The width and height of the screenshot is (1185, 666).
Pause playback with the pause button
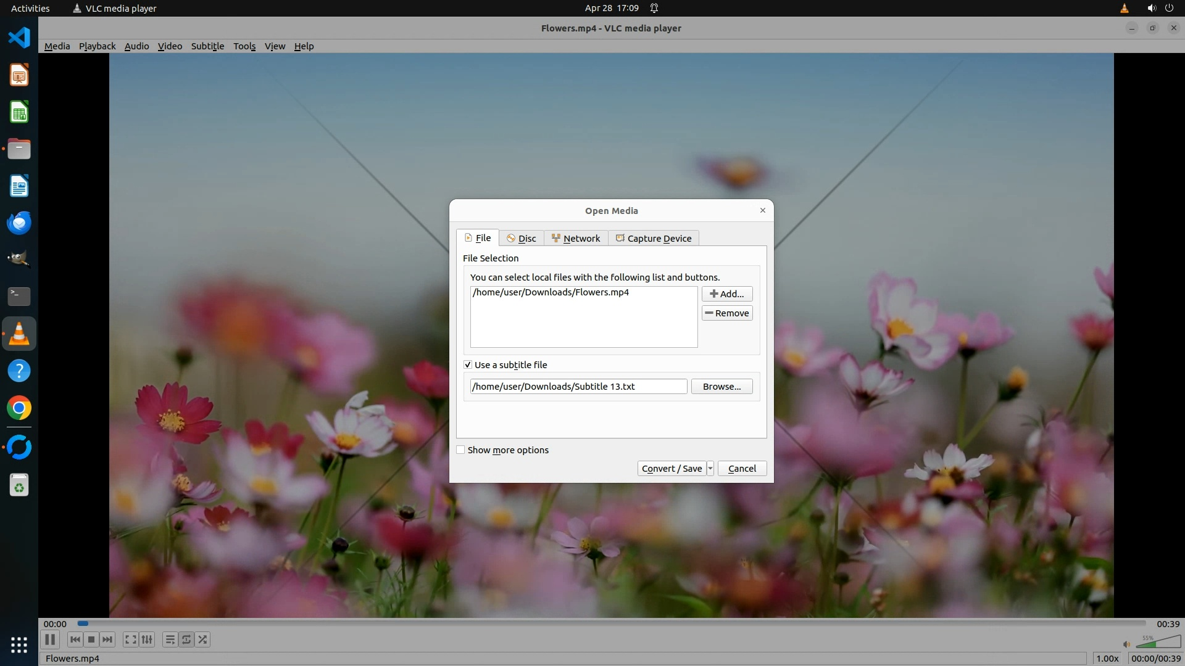click(x=50, y=639)
